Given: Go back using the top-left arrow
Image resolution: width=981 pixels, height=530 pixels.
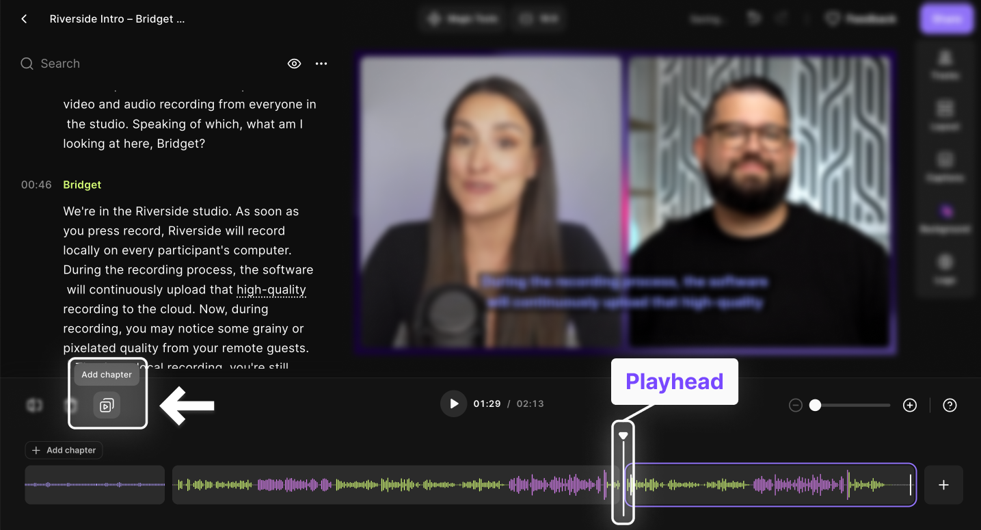Looking at the screenshot, I should (x=24, y=19).
